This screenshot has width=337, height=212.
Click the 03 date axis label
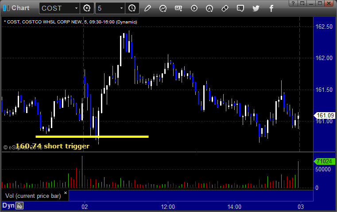301,207
